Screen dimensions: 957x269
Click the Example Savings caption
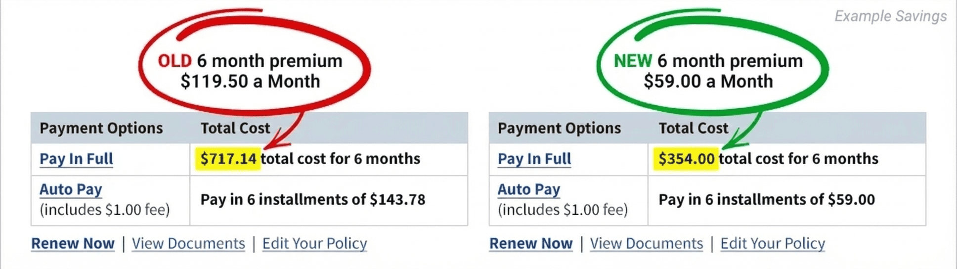(890, 16)
